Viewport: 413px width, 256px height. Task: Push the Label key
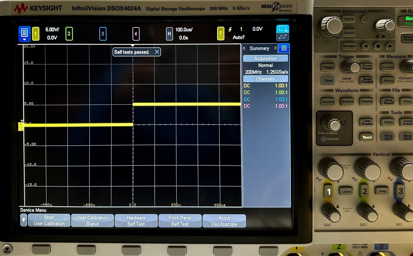346,191
